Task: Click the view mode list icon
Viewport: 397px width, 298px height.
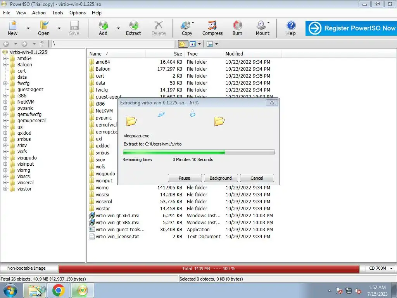Action: point(193,44)
